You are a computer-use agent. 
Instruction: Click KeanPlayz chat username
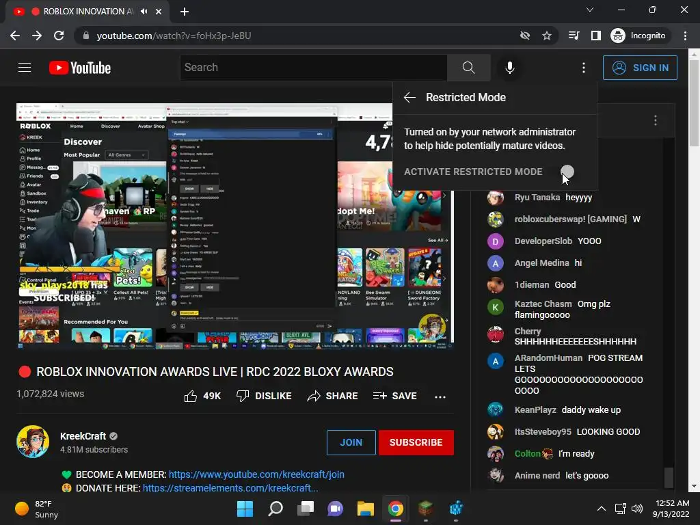pyautogui.click(x=535, y=410)
